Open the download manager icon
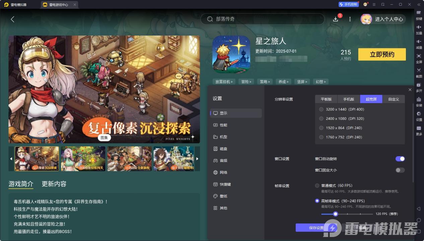Viewport: 424px width, 241px height. (336, 19)
